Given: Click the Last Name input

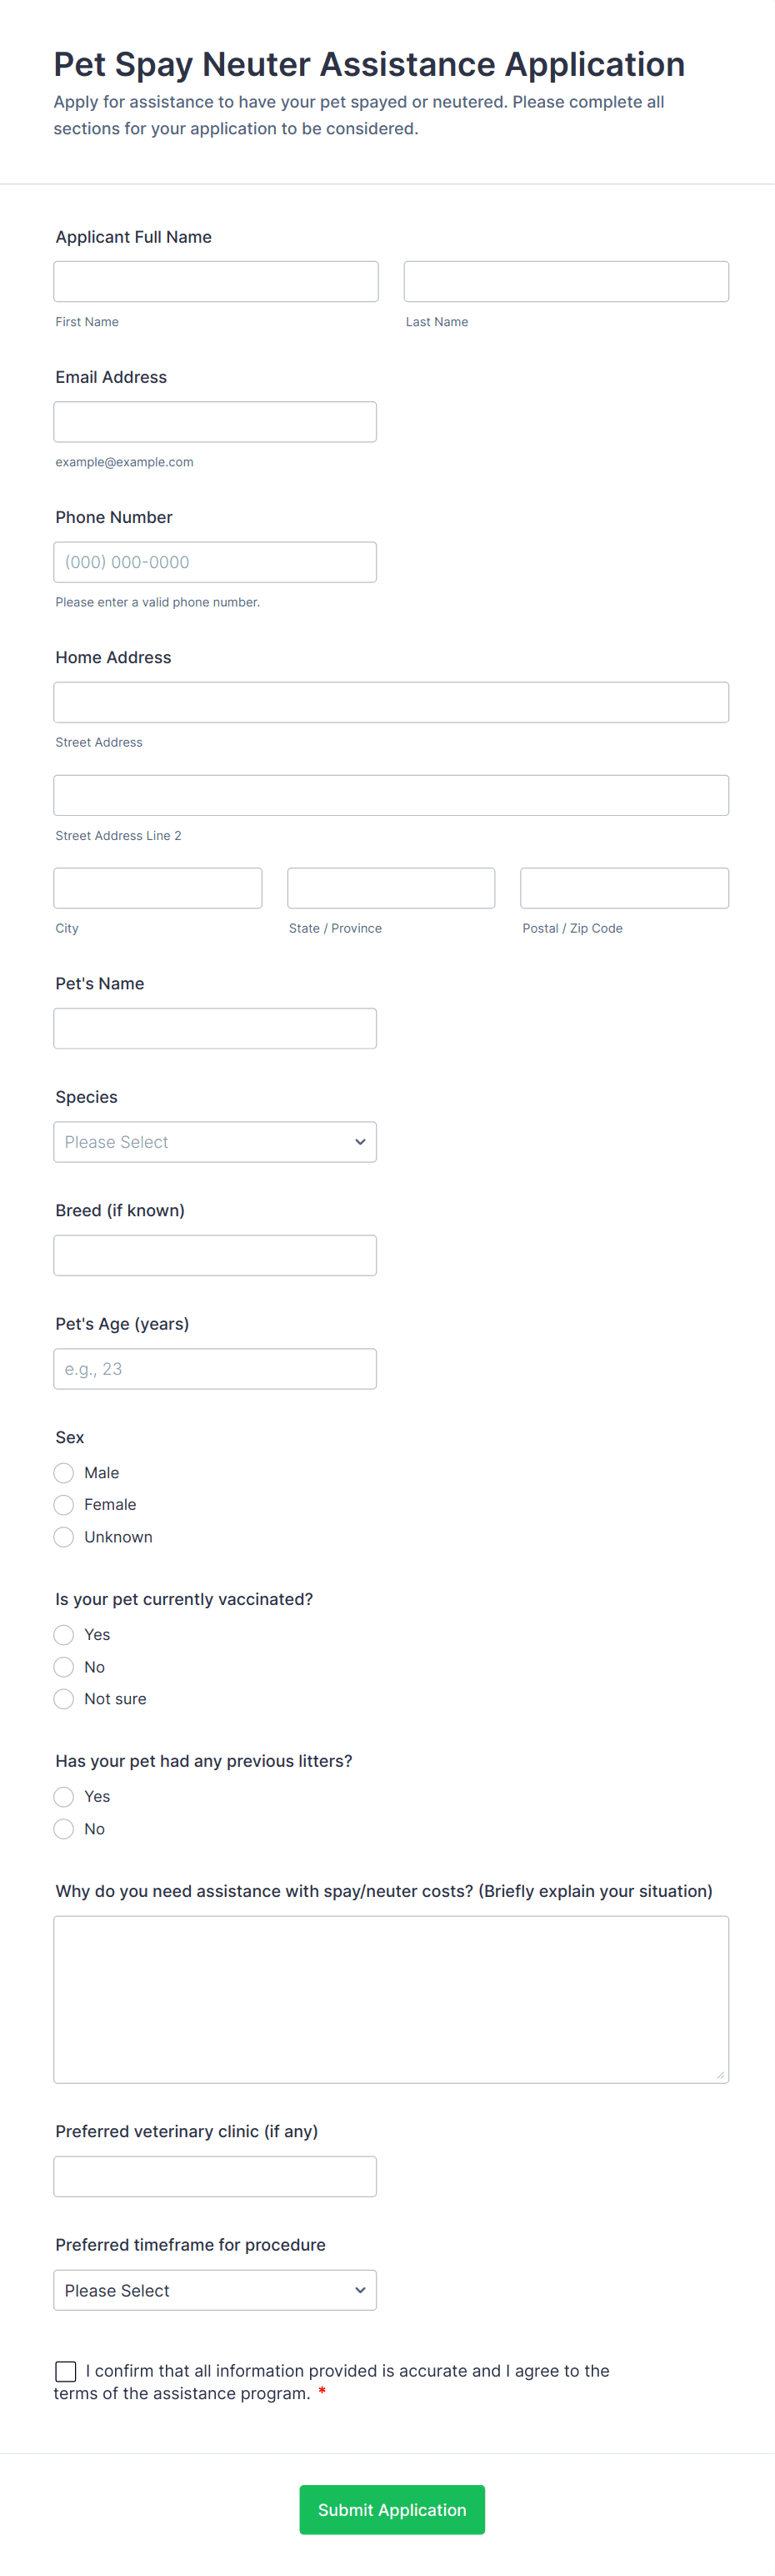Looking at the screenshot, I should coord(565,281).
